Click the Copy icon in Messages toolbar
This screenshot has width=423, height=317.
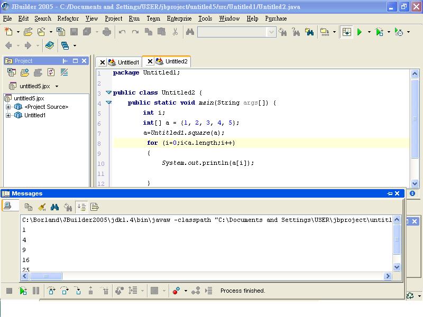[x=29, y=207]
